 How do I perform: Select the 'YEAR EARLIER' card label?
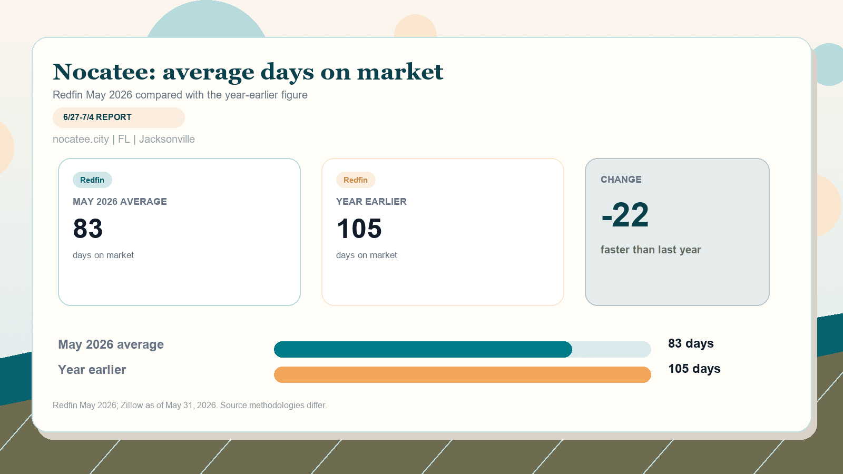click(x=371, y=202)
